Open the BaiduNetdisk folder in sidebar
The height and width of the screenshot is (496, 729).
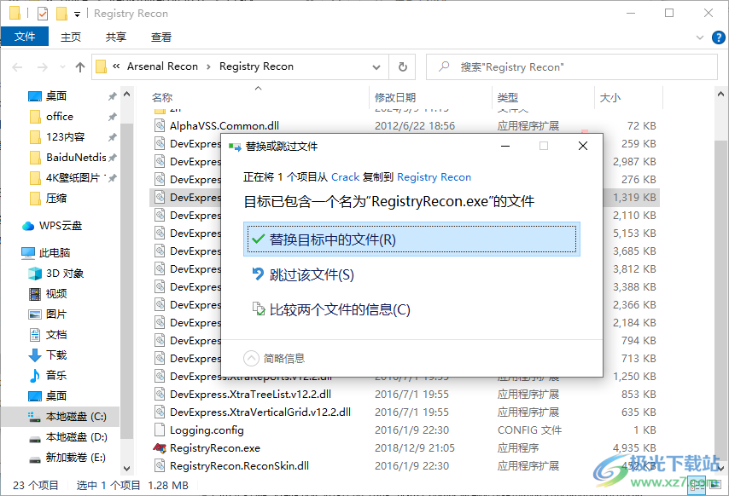[x=73, y=157]
